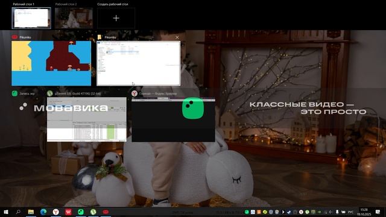Open the notification center icon
Image resolution: width=386 pixels, height=217 pixels.
[x=378, y=212]
